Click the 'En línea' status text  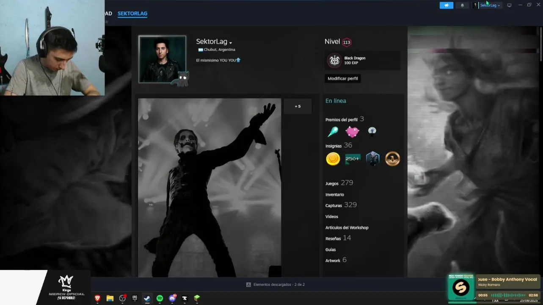tap(336, 101)
